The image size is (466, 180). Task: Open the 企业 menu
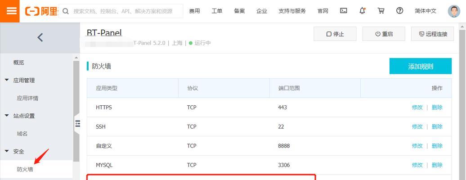[x=261, y=11]
